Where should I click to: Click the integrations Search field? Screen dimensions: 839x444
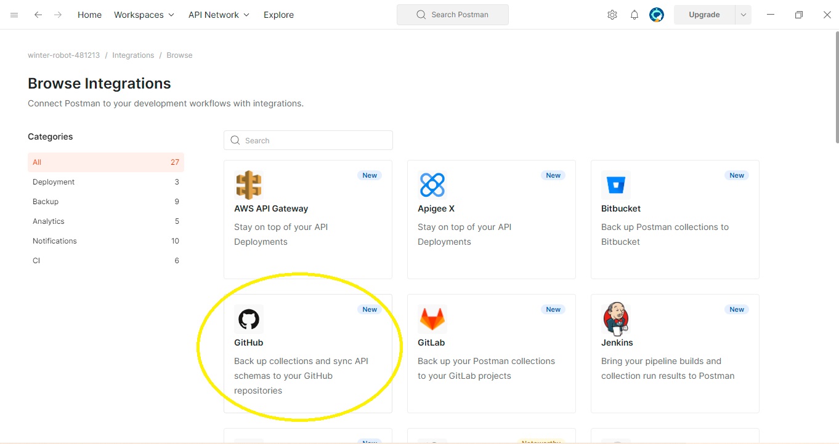pyautogui.click(x=308, y=140)
